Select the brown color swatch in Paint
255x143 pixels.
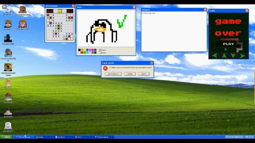point(95,50)
